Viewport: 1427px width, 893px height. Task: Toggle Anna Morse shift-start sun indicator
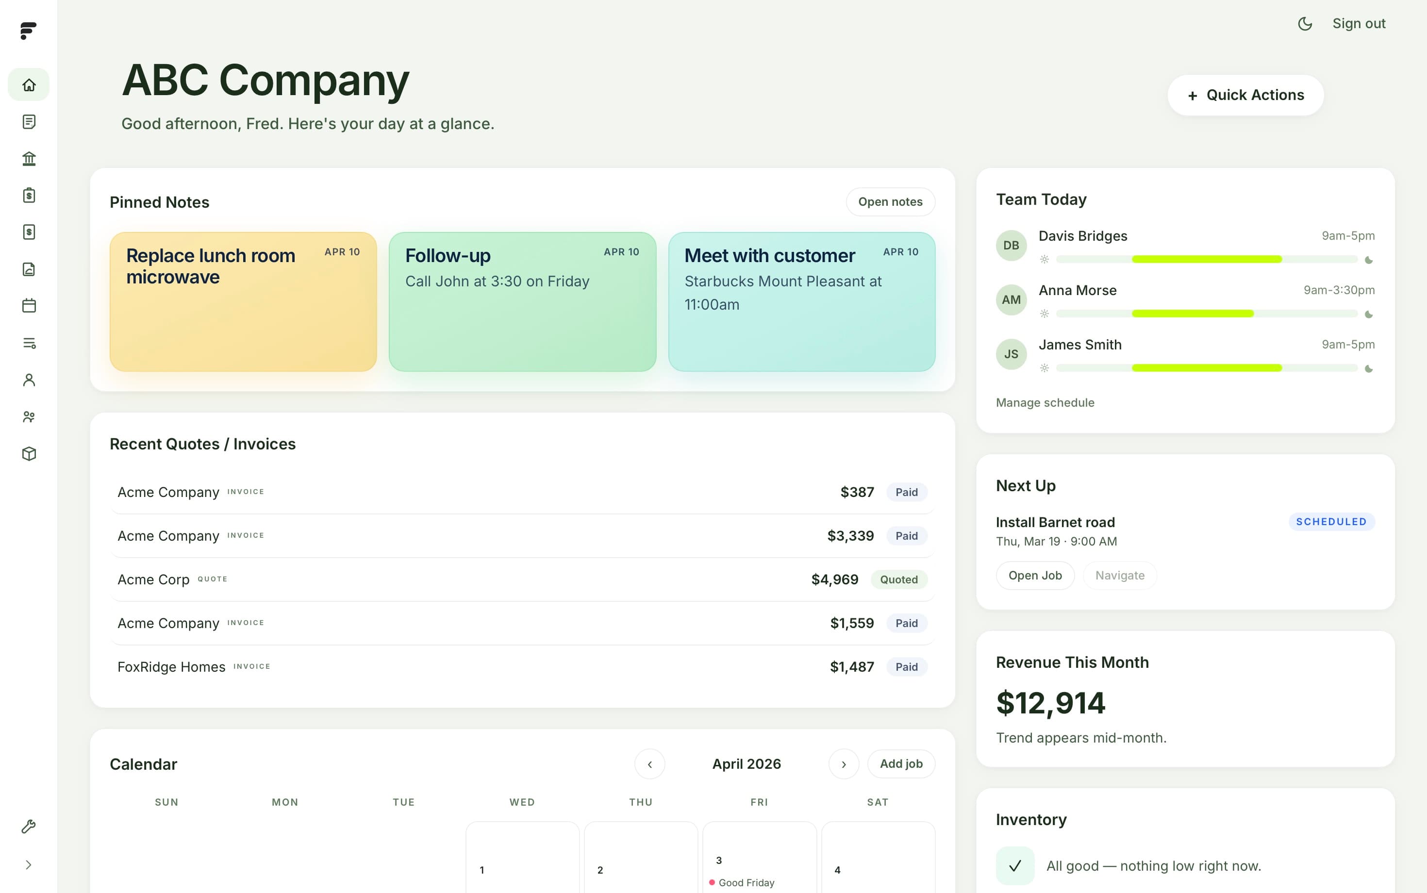point(1044,314)
